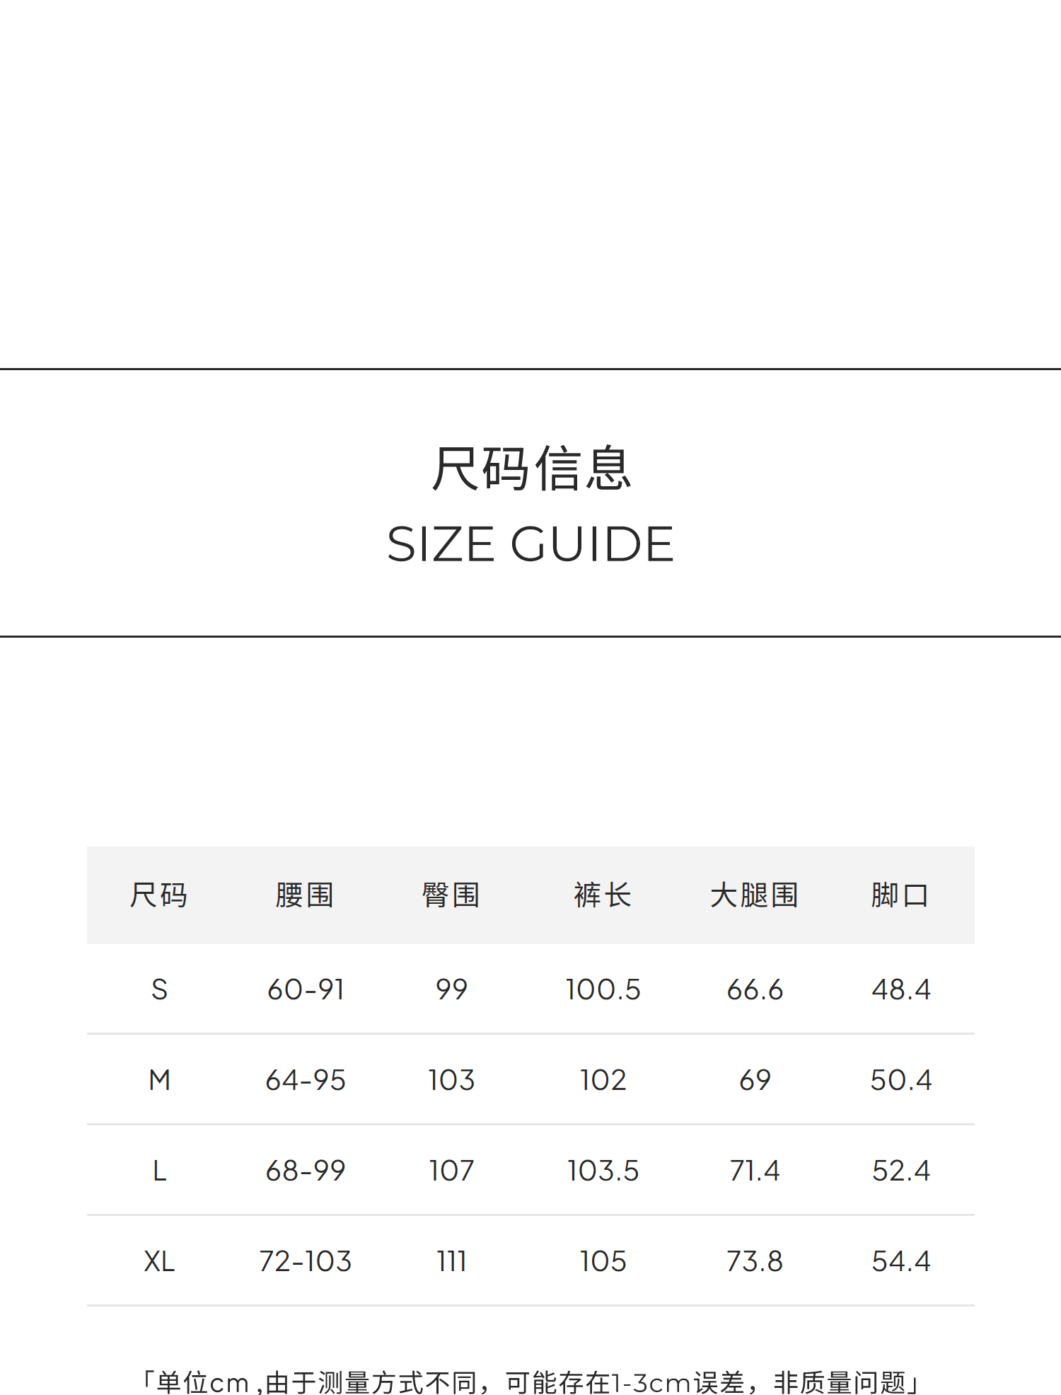Click hip value 111 in XL row

pos(451,1261)
